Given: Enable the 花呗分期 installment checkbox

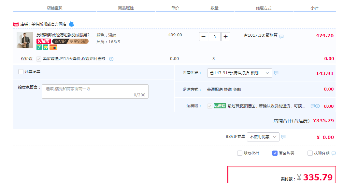Looking at the screenshot, I should 310,153.
